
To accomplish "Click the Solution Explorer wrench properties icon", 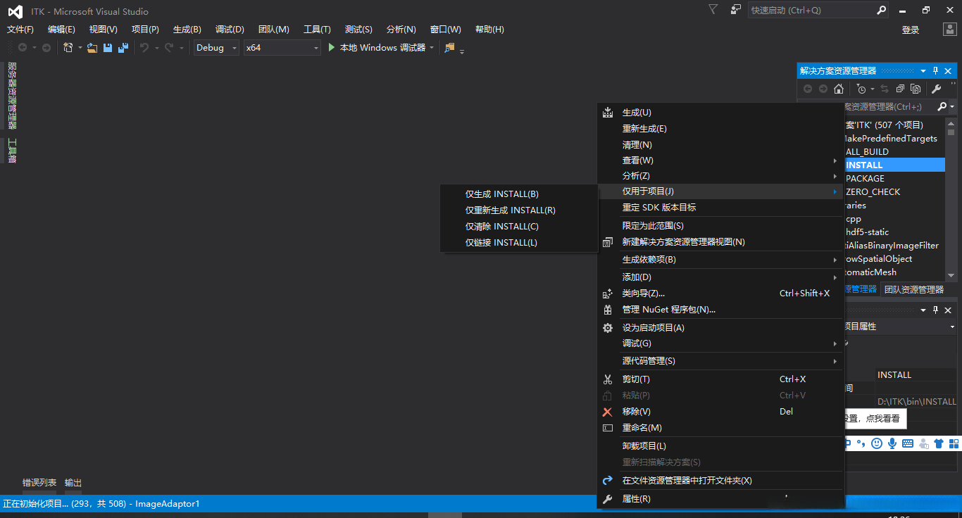I will point(936,89).
